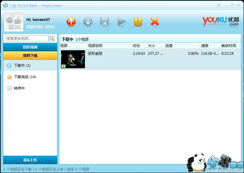Screen dimensions: 244x173
Task: Click status bar text 1 个视频正在下载
Action: coord(18,169)
